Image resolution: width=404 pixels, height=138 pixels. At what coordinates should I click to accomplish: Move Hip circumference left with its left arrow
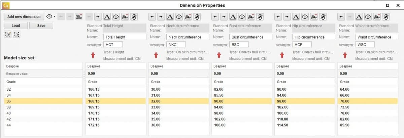click(278, 16)
